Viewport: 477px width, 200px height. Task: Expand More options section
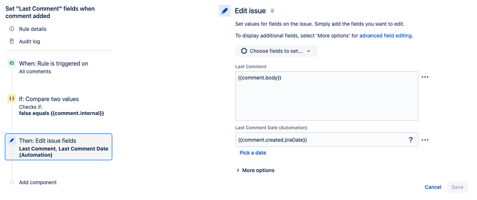click(x=256, y=170)
